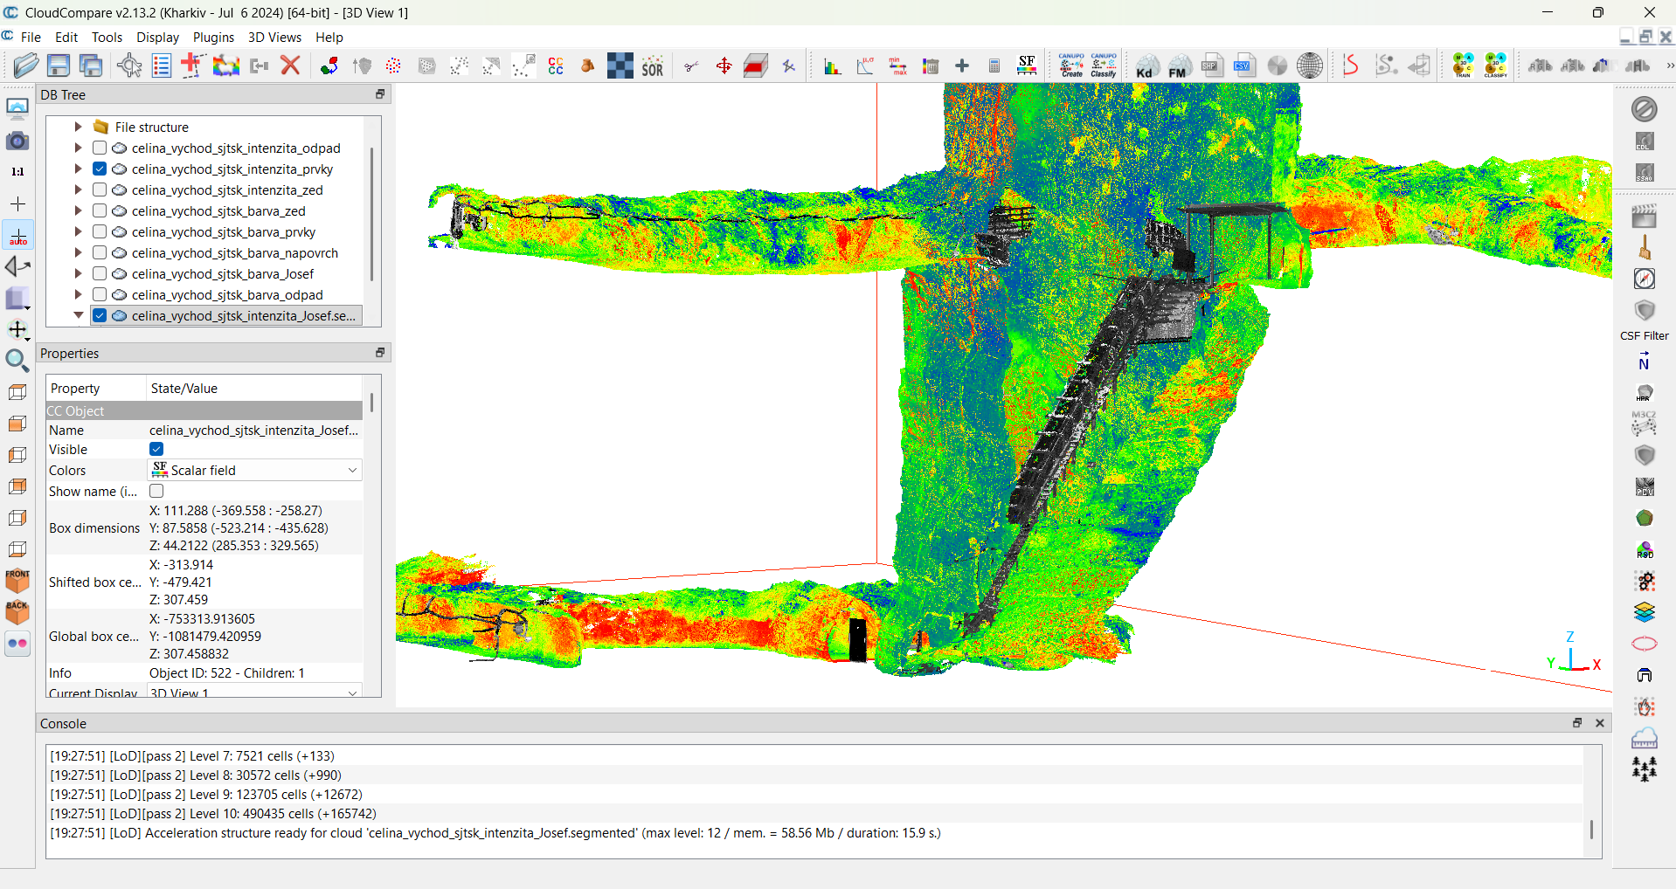Show the scalar field histogram
Screen dimensions: 1676x889
click(x=832, y=66)
